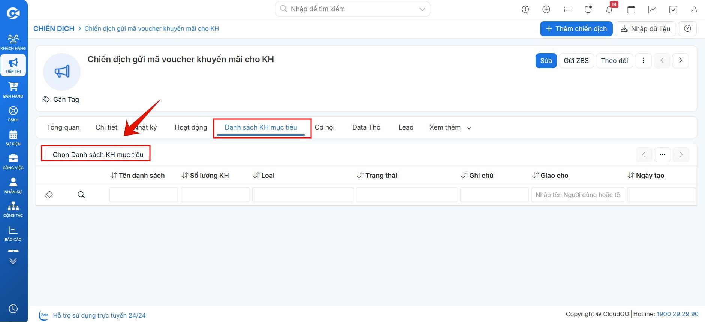Sort by Trạng thái column
The image size is (705, 322).
click(x=377, y=176)
